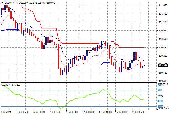Open the chart menu triangle beside USDJPY,H4
This screenshot has height=115, width=169.
(2, 3)
